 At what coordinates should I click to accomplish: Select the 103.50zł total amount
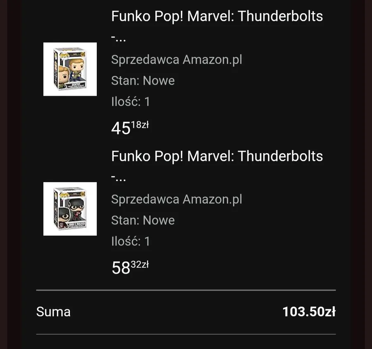(308, 312)
